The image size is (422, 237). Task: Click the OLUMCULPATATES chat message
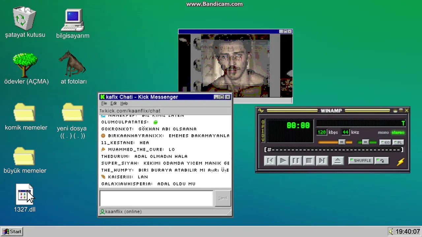130,122
